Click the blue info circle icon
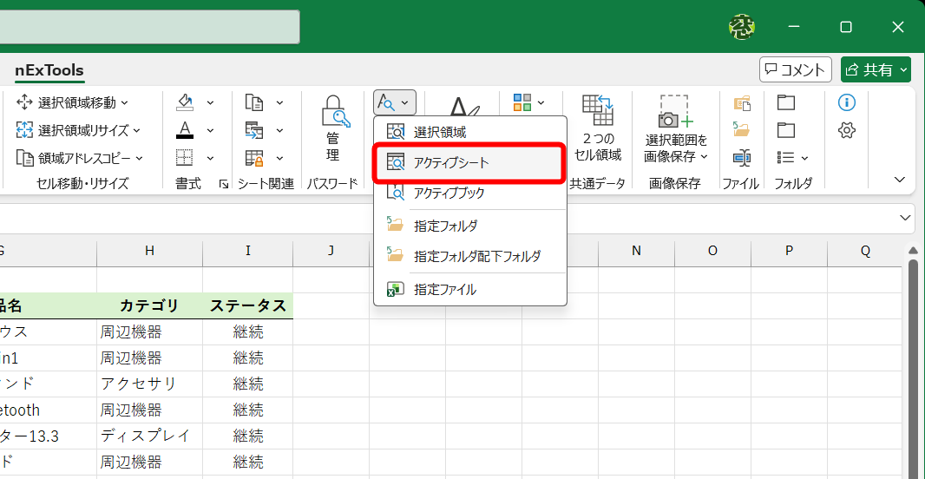 [847, 102]
